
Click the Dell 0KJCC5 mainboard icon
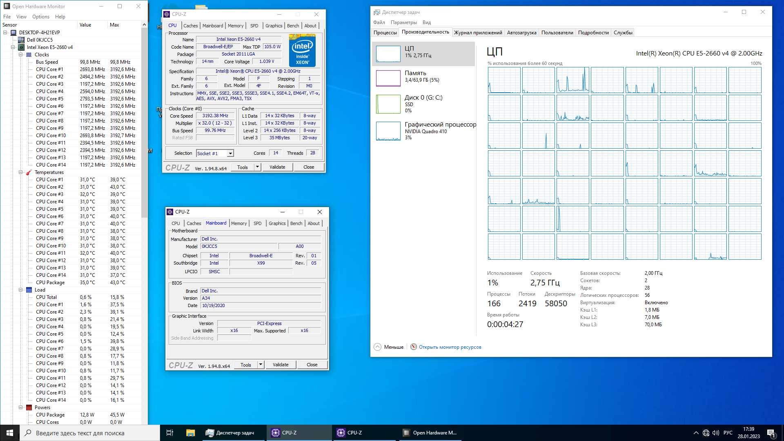click(21, 40)
